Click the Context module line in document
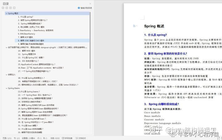 (x=154, y=119)
